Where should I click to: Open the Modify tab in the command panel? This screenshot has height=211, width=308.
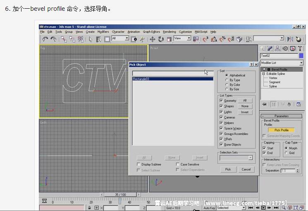[x=270, y=48]
